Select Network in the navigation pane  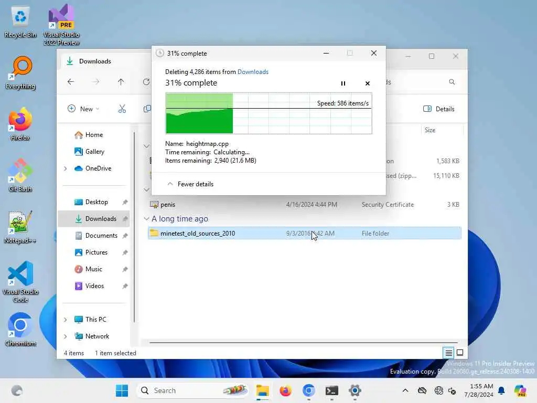coord(92,336)
